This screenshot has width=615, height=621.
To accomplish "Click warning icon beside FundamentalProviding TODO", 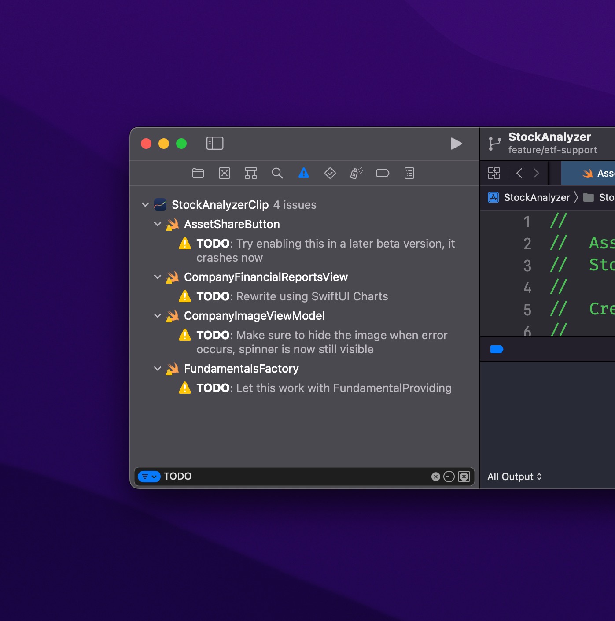I will click(185, 388).
